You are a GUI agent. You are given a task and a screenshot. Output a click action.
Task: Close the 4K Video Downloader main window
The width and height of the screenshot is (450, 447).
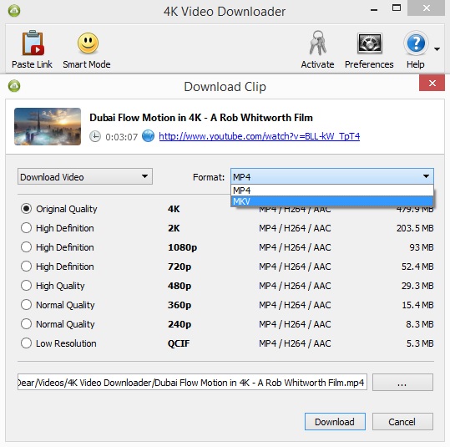click(x=426, y=8)
